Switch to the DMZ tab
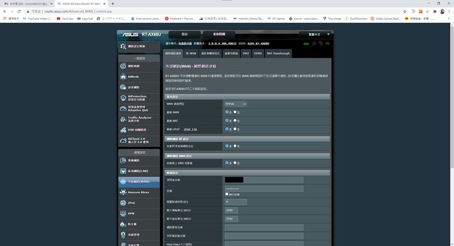This screenshot has height=246, width=454. coord(246,53)
